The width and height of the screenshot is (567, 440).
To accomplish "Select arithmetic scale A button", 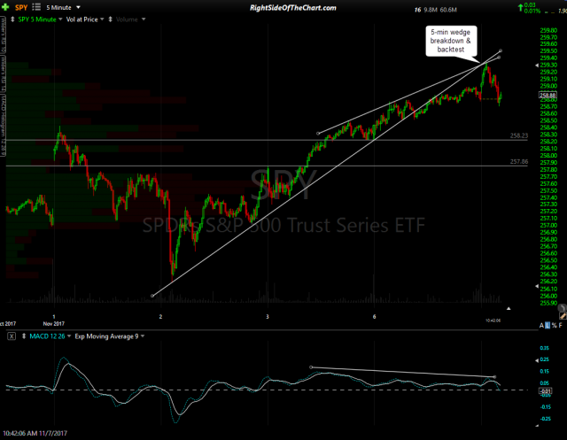I will pos(541,326).
